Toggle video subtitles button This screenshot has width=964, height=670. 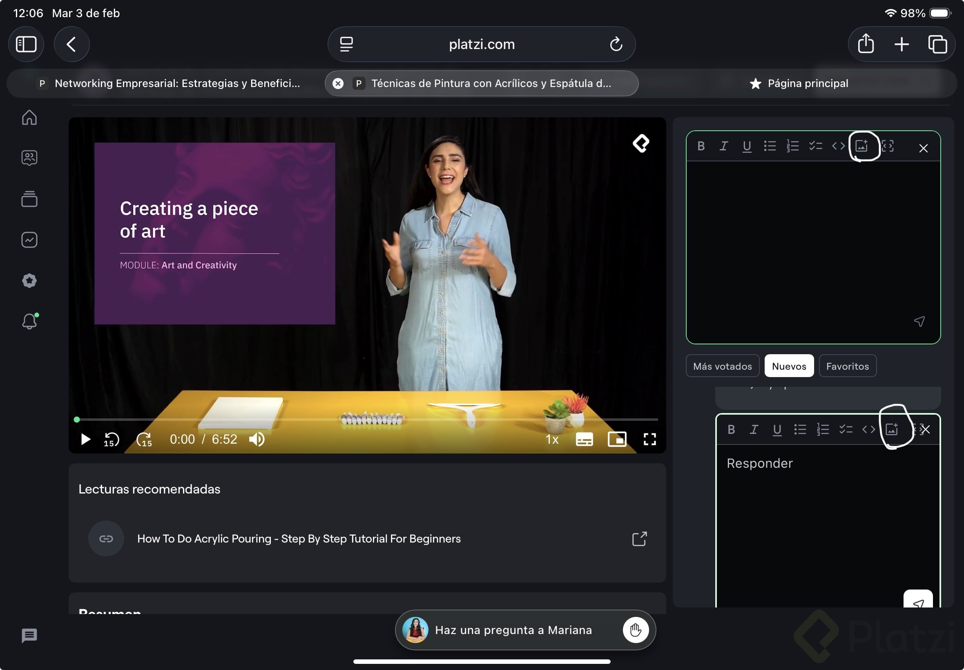click(584, 440)
